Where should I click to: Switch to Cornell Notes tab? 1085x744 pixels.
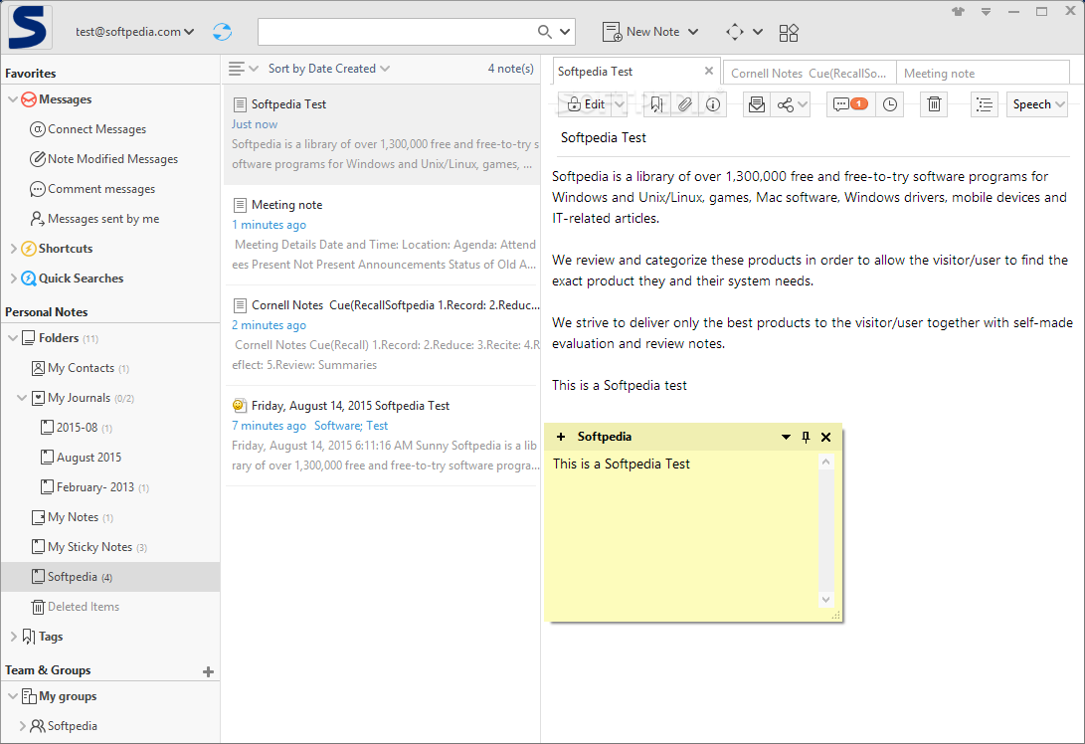[x=809, y=73]
